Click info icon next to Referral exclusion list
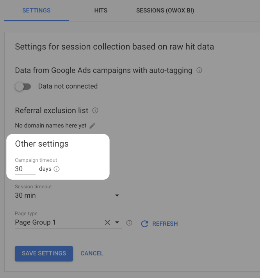The image size is (260, 278). click(x=95, y=110)
